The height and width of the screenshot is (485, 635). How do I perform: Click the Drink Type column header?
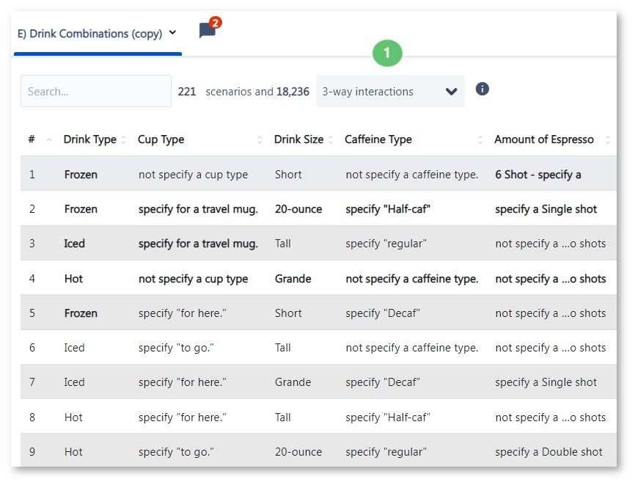(x=90, y=140)
